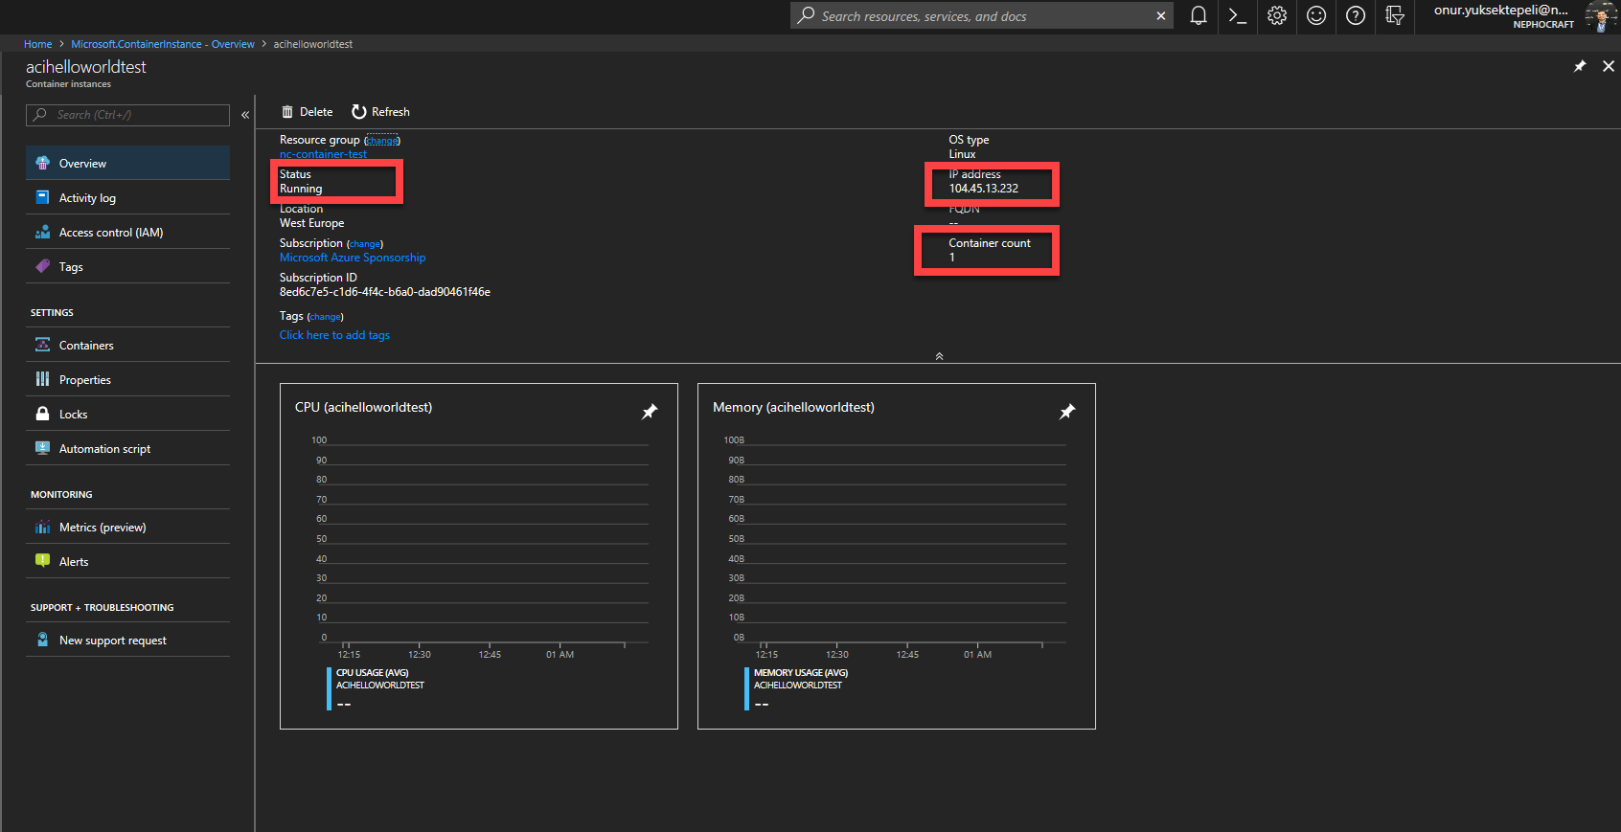The image size is (1621, 832).
Task: Pin the Memory chart to dashboard
Action: click(1067, 412)
